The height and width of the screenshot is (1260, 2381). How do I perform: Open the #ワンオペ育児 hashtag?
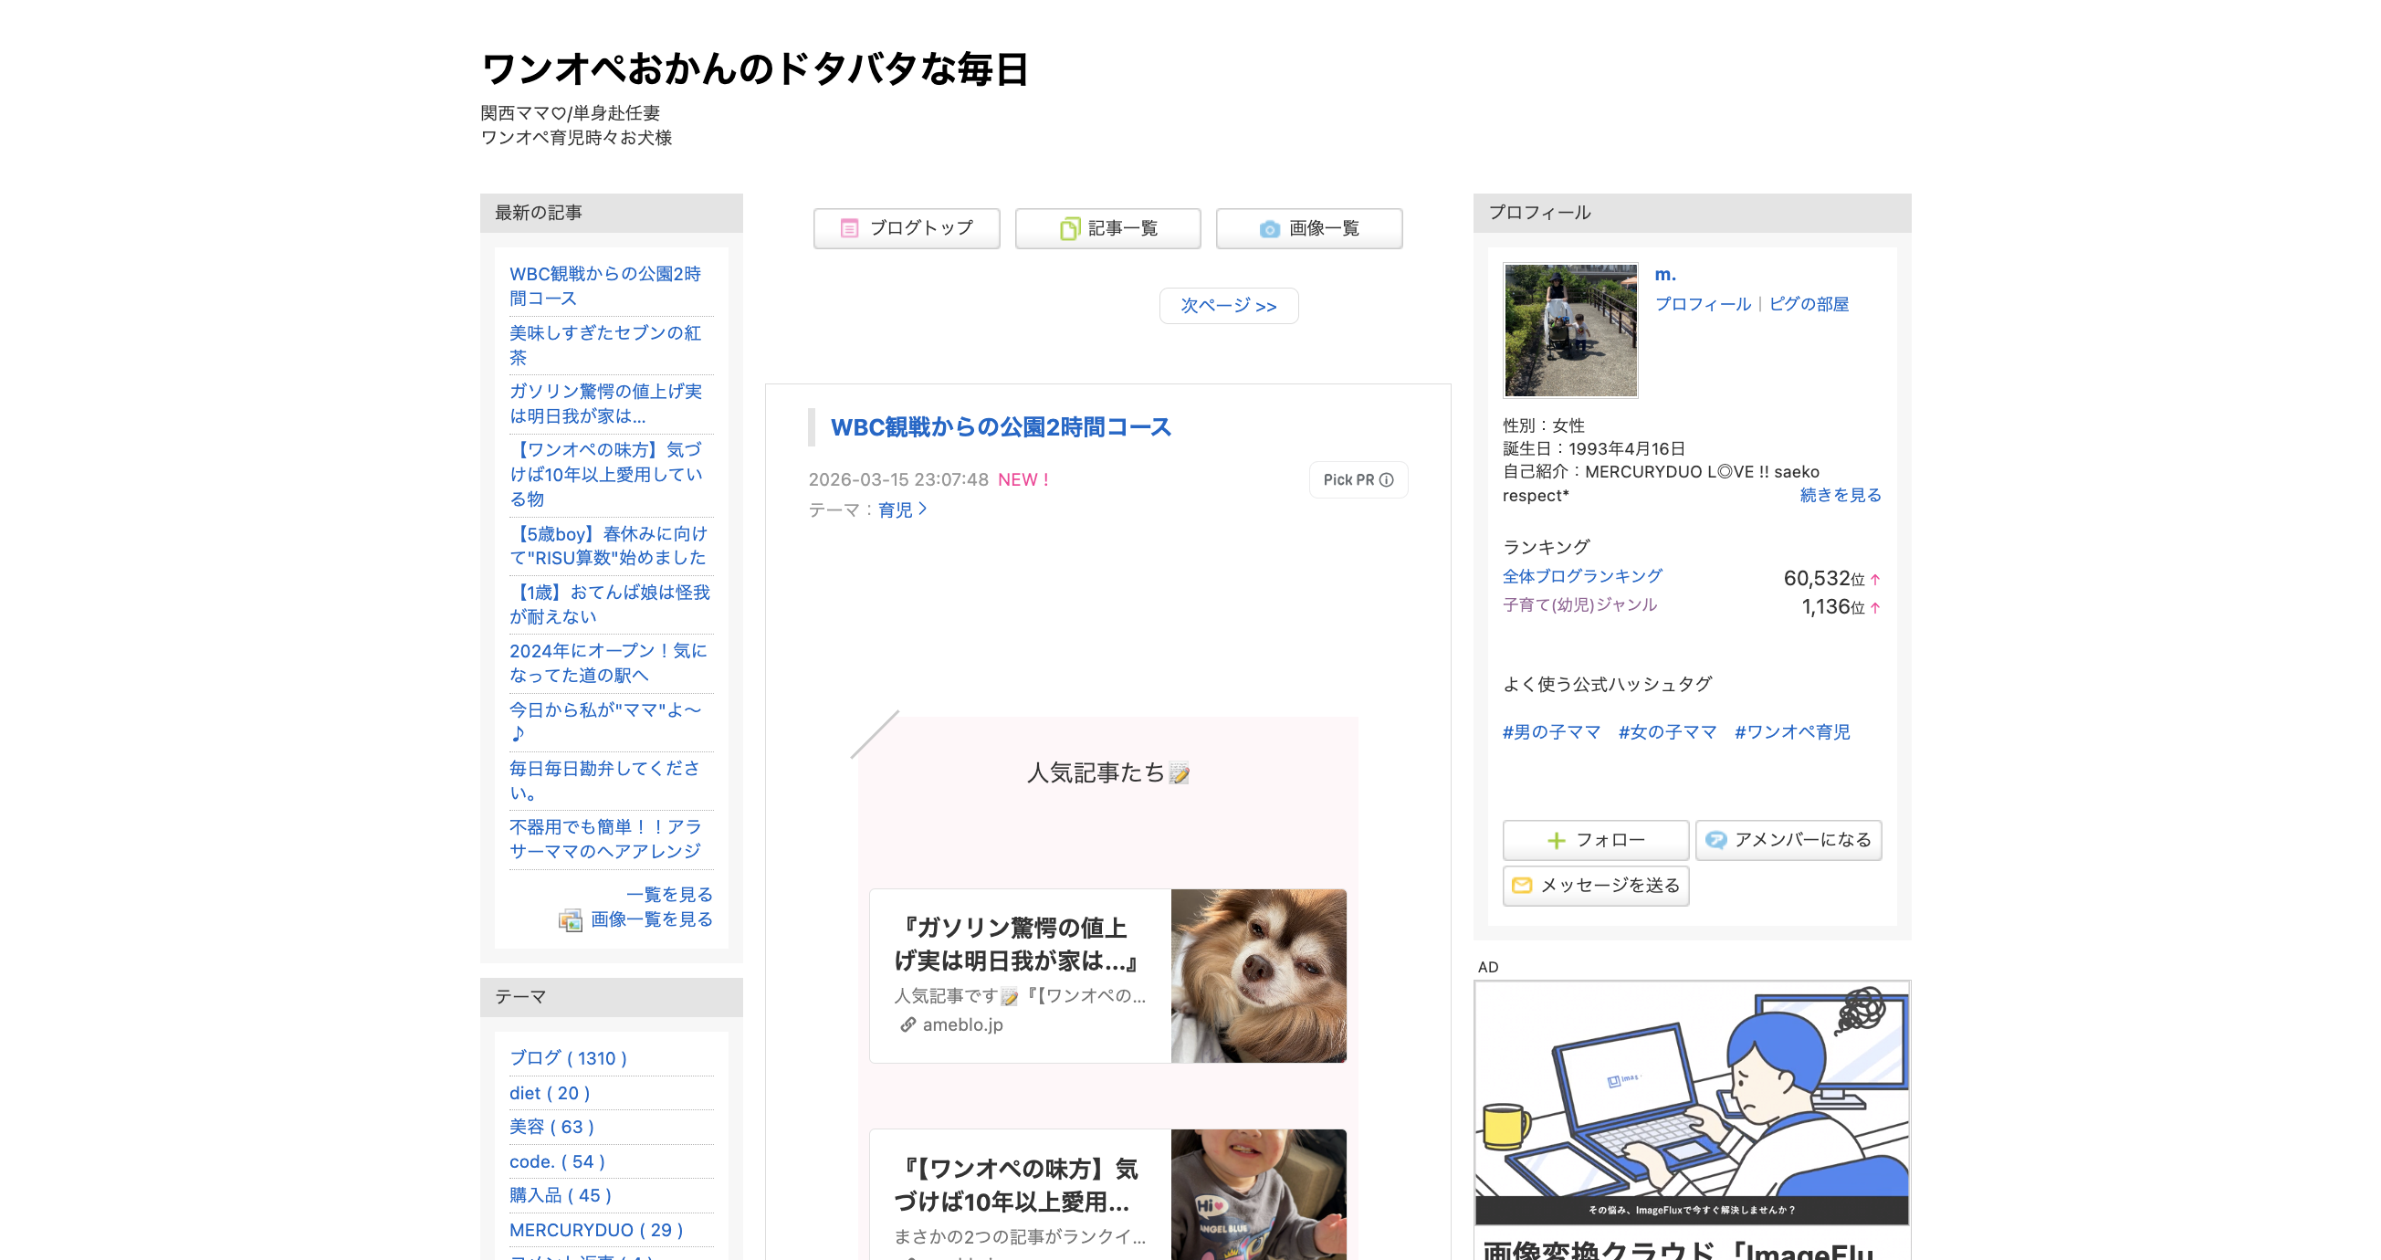tap(1791, 732)
